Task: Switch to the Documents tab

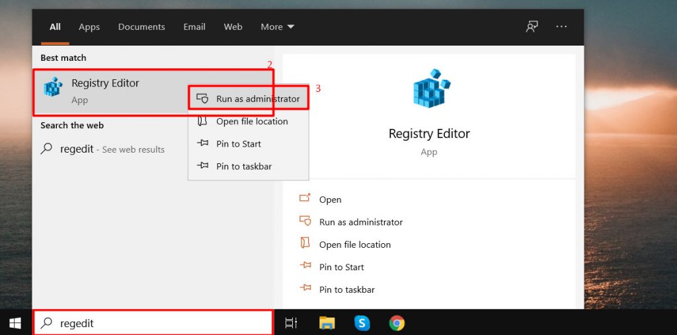Action: [141, 27]
